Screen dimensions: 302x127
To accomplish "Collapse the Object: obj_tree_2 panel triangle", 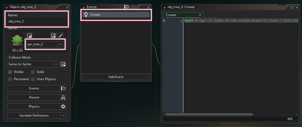I will coord(6,7).
